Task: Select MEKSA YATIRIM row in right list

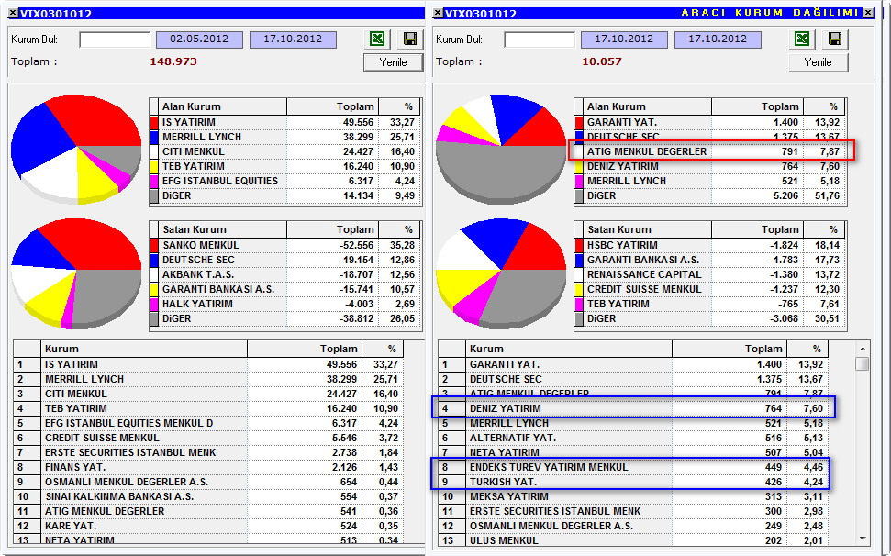Action: tap(633, 497)
